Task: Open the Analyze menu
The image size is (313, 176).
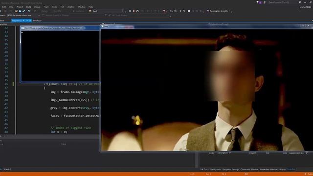Action: (x=71, y=7)
